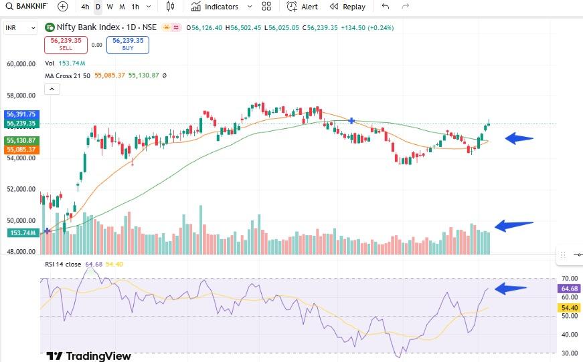The width and height of the screenshot is (583, 362).
Task: Click the 70.00 level on RSI scale
Action: [x=570, y=279]
